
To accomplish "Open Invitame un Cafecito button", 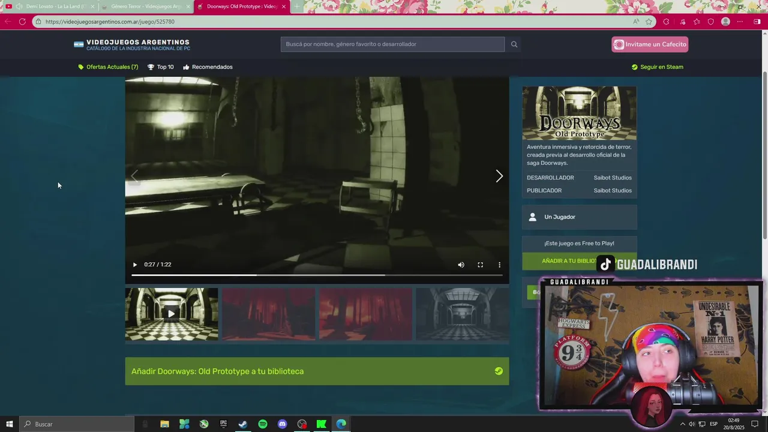I will click(650, 44).
